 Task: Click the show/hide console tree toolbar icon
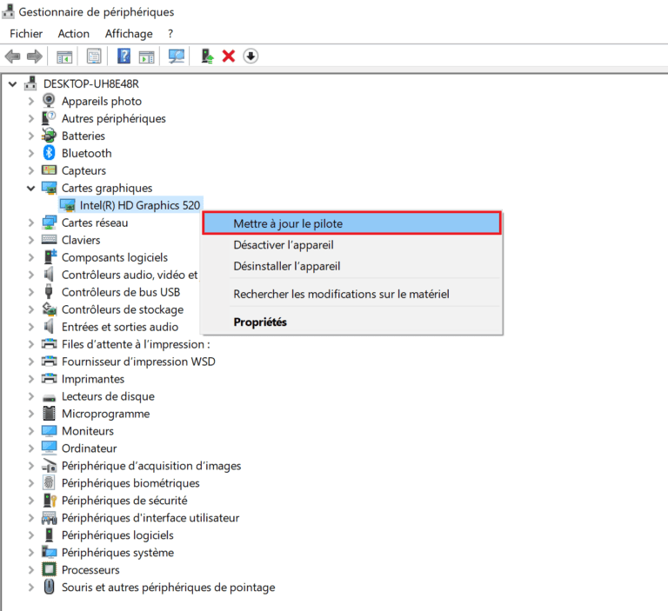(64, 56)
